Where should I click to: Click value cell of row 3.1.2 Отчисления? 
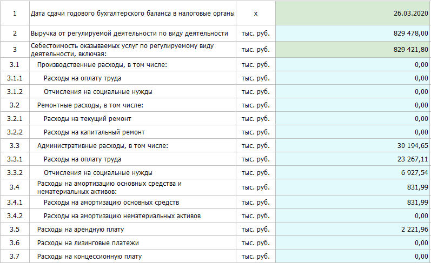pyautogui.click(x=353, y=92)
